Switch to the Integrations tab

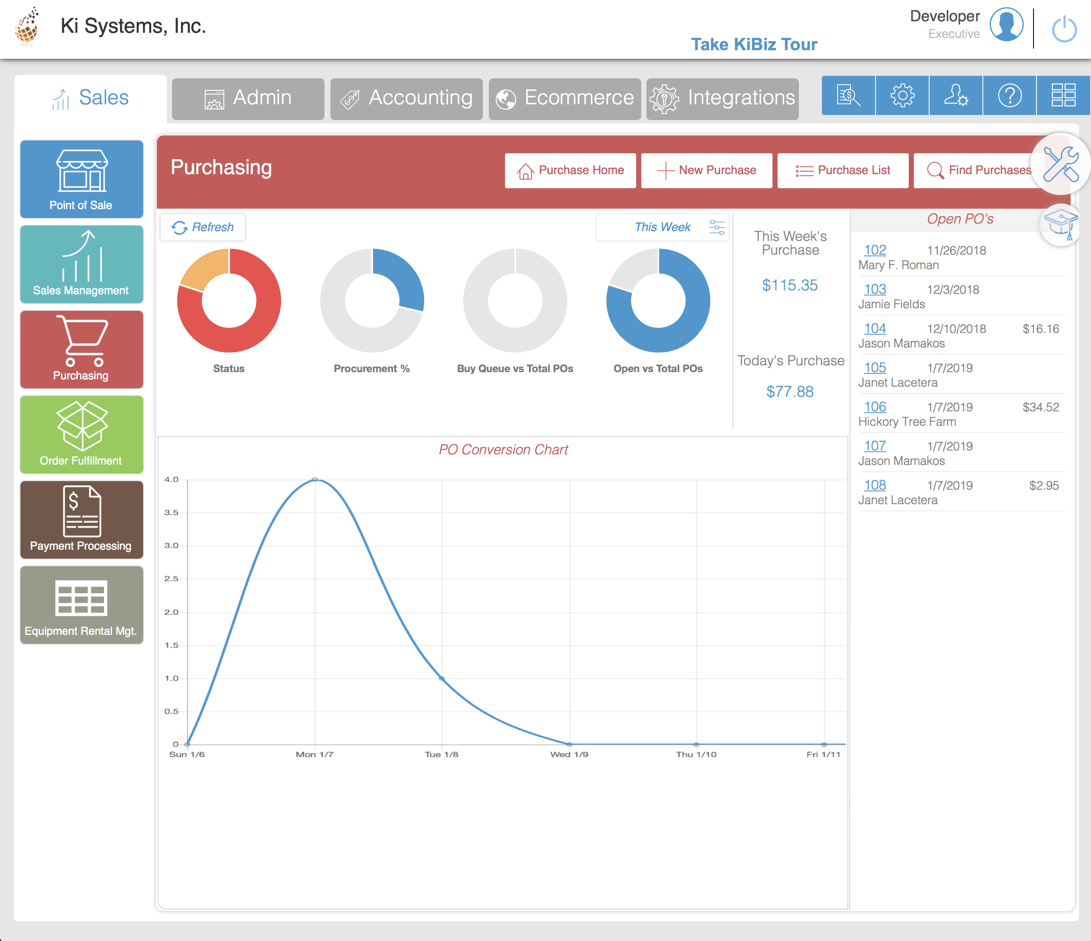point(722,98)
